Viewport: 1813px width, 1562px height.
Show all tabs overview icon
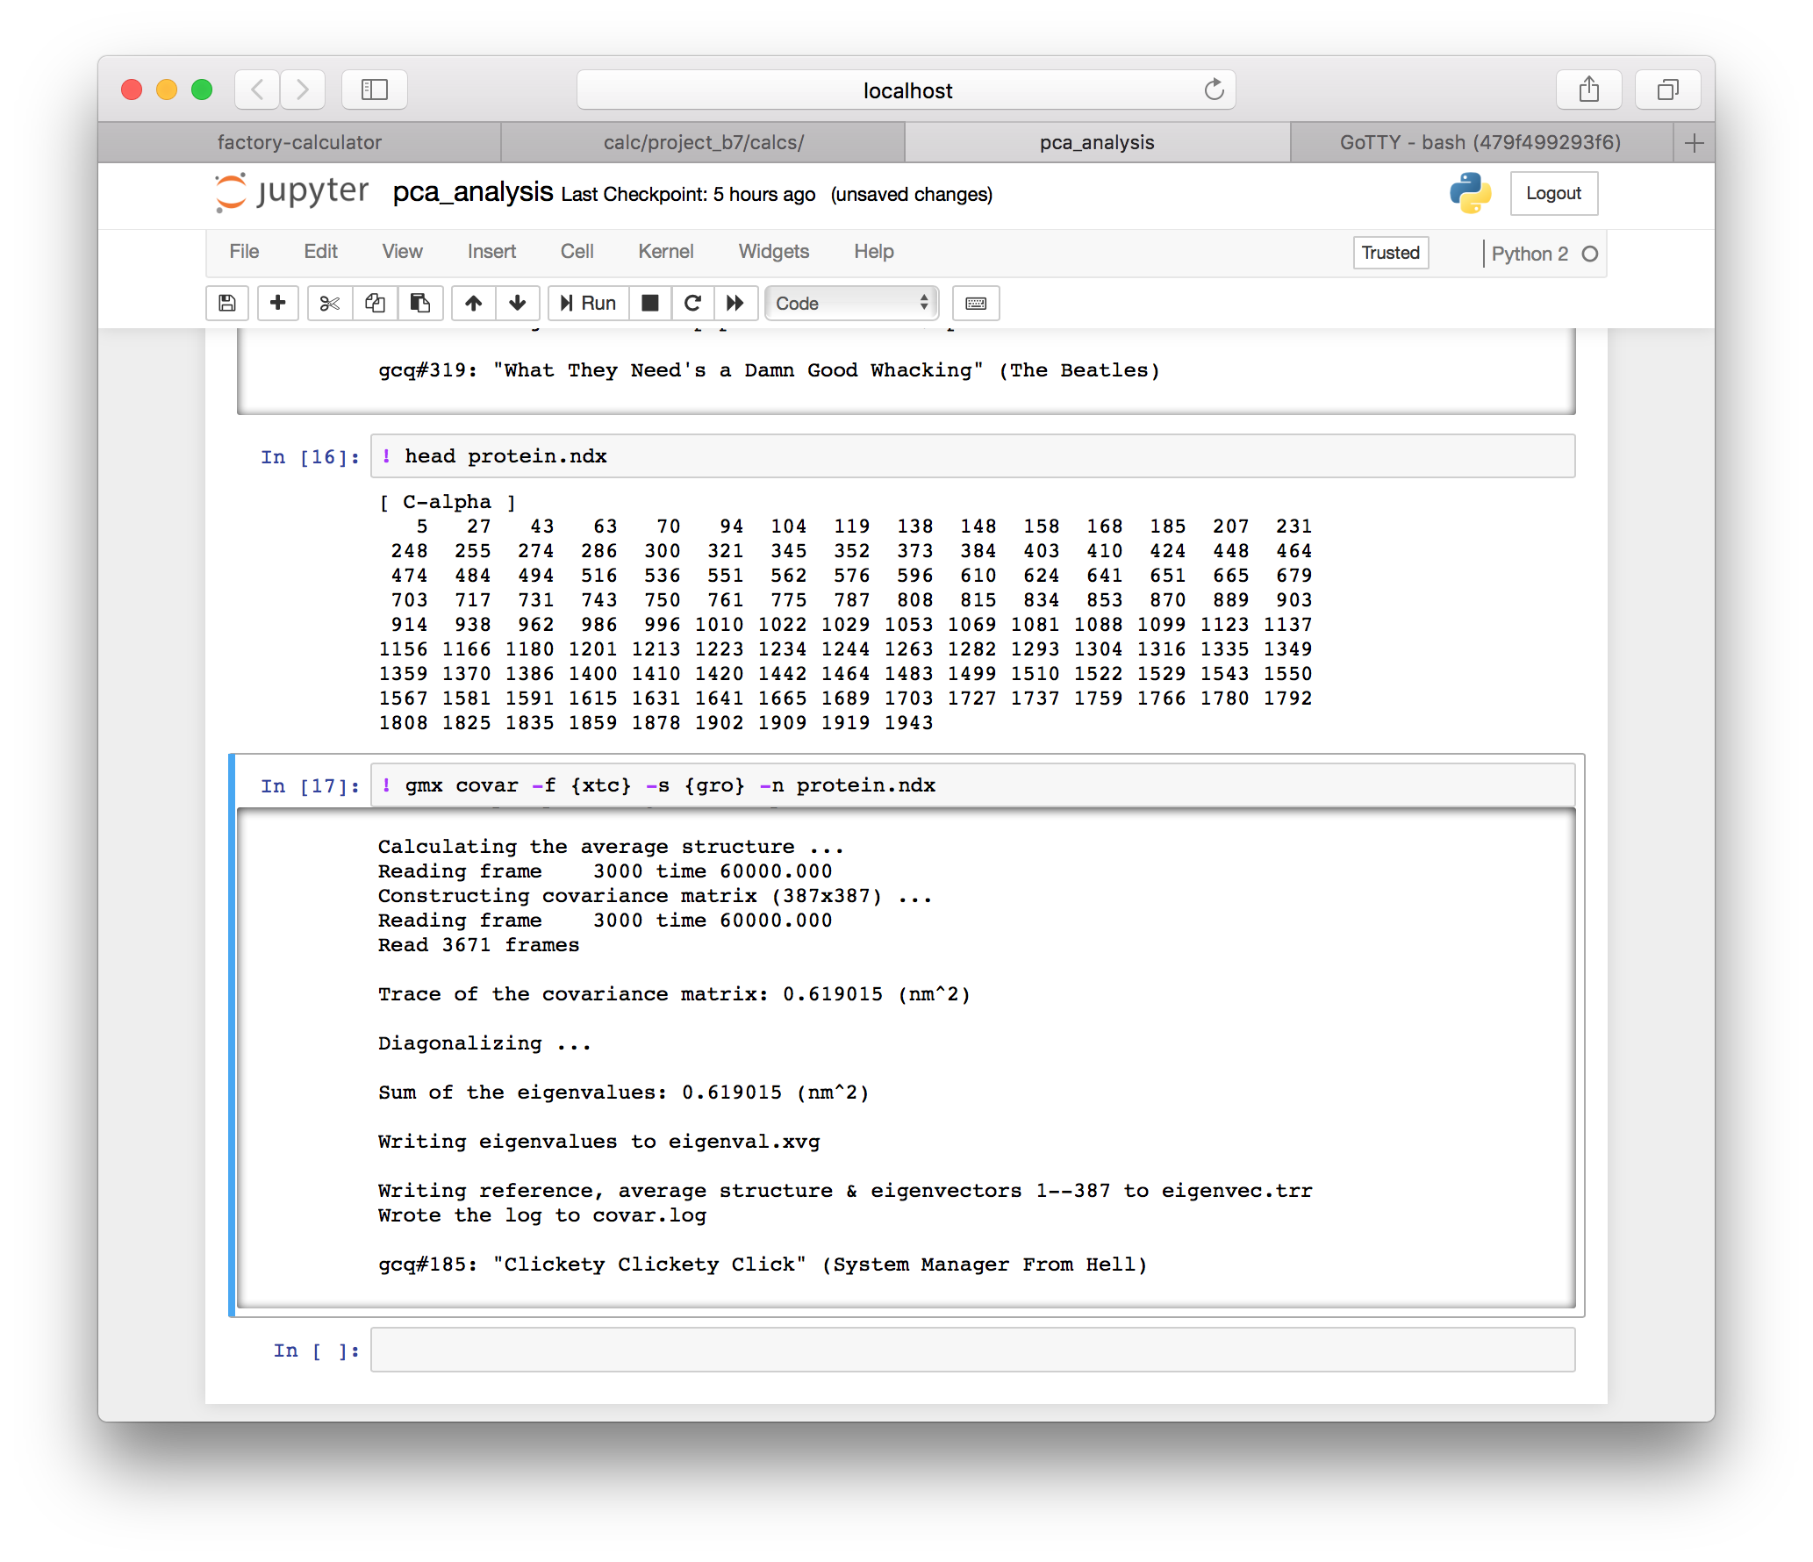1668,90
